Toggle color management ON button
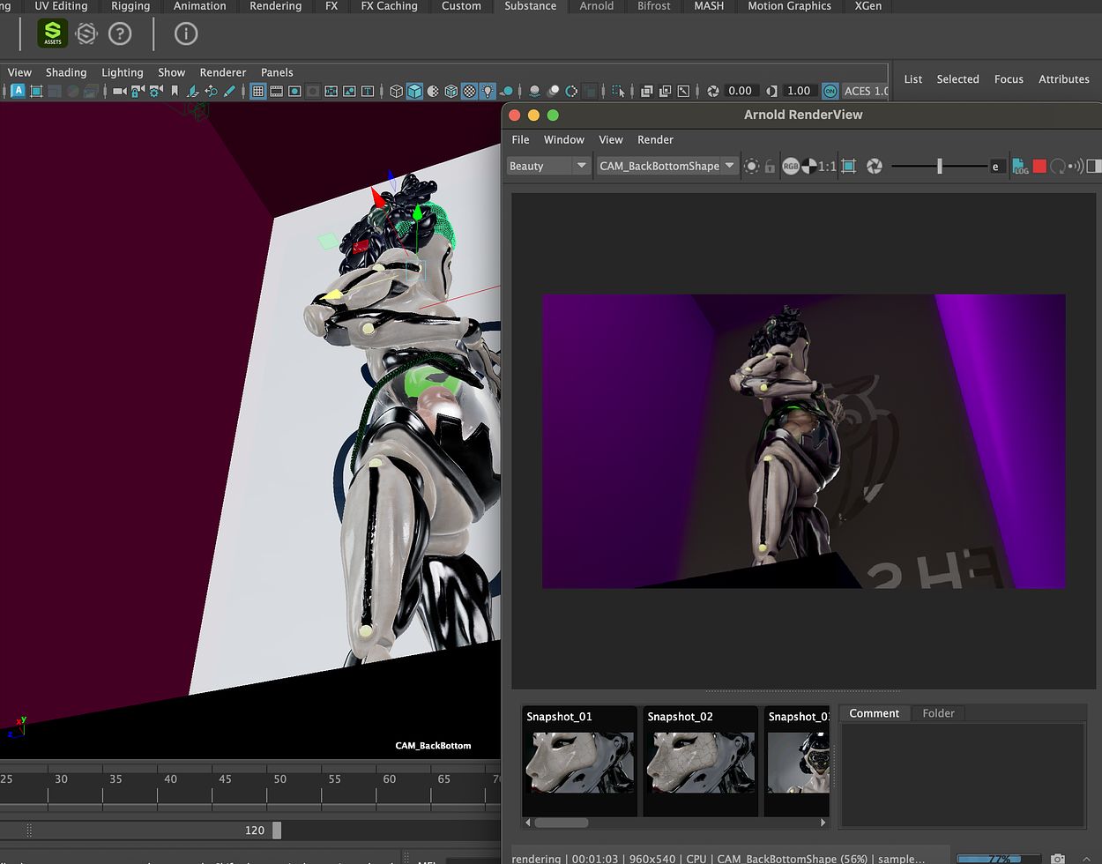The image size is (1102, 864). click(830, 91)
